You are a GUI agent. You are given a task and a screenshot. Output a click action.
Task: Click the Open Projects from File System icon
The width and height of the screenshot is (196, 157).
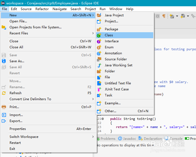[x=4, y=28]
